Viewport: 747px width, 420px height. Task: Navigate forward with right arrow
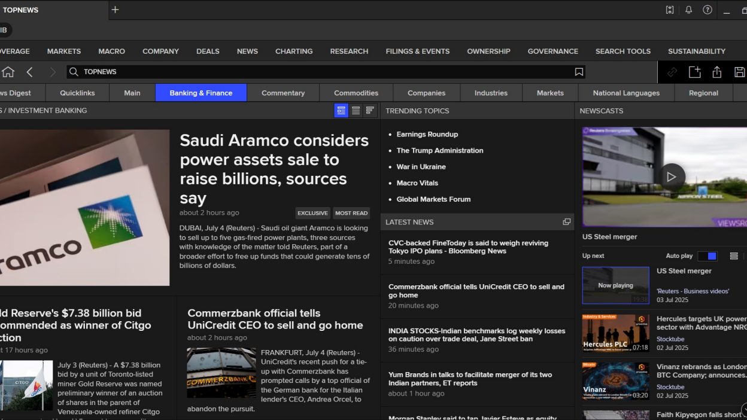coord(53,72)
